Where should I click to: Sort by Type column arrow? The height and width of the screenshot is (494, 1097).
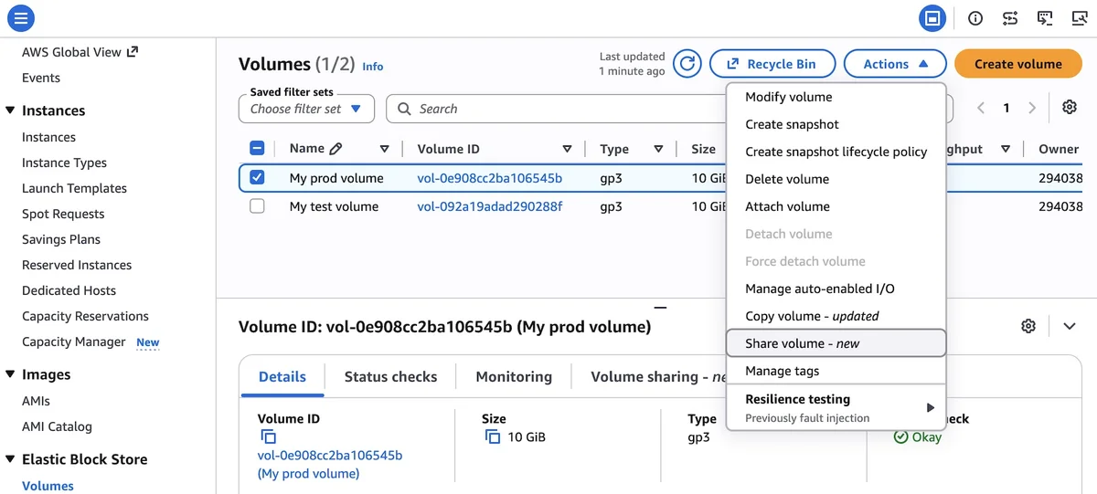pos(658,149)
